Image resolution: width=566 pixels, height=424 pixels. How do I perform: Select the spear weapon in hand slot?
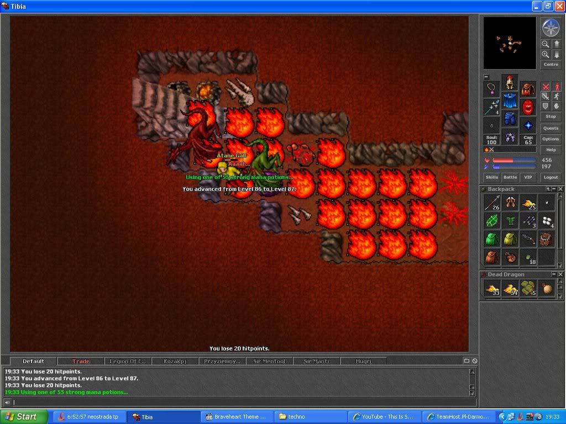491,108
